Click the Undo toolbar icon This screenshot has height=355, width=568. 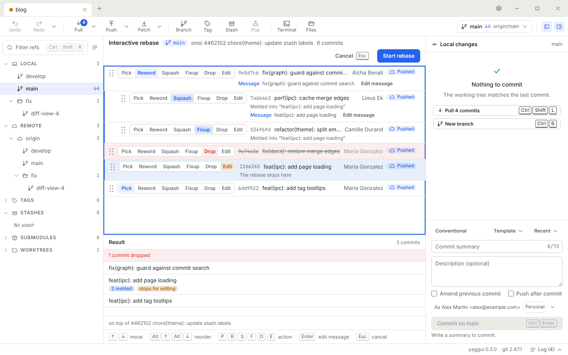[x=15, y=27]
